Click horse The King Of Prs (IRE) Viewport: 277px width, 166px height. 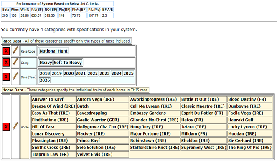click(x=250, y=148)
